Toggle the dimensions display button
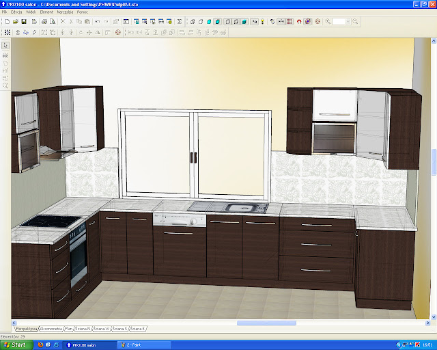The image size is (437, 350). coord(281,21)
